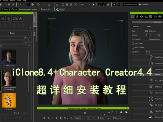Click the filter funnel icon next to All
163x122 pixels.
(x=29, y=42)
